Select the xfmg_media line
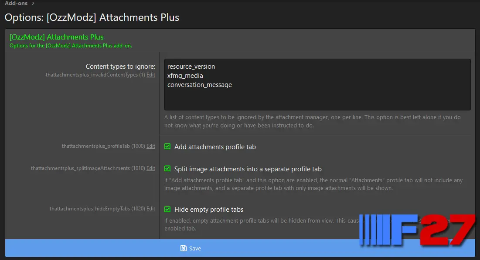This screenshot has height=260, width=480. [185, 76]
